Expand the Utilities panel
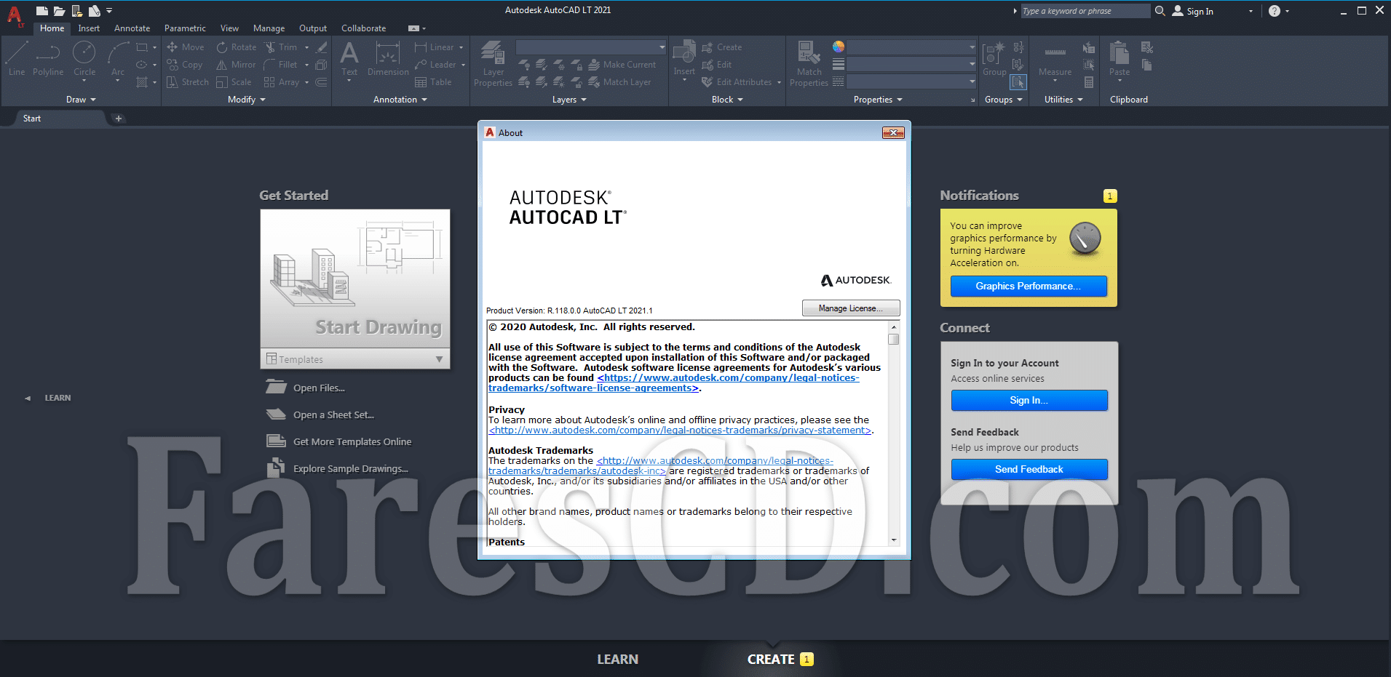The height and width of the screenshot is (677, 1391). point(1063,100)
